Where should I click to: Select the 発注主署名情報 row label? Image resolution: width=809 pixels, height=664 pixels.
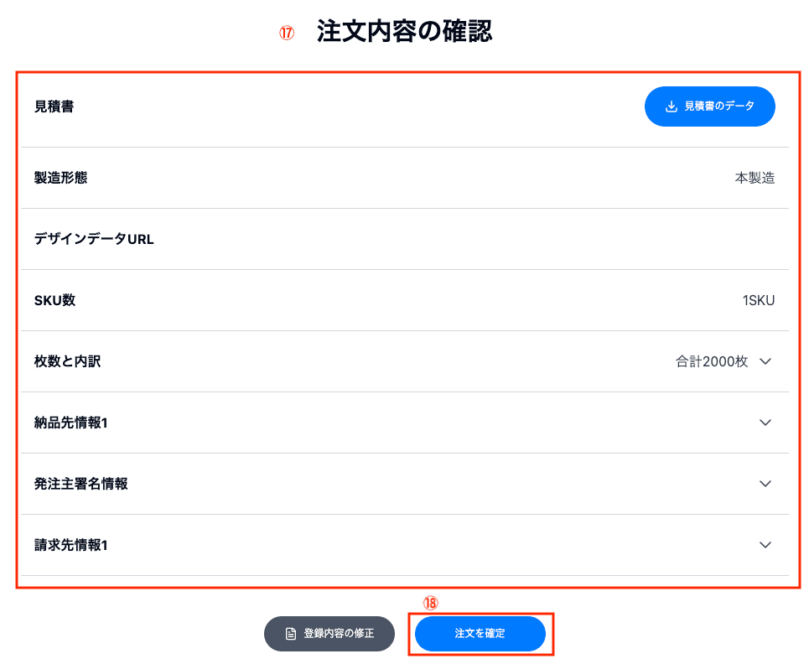[80, 484]
